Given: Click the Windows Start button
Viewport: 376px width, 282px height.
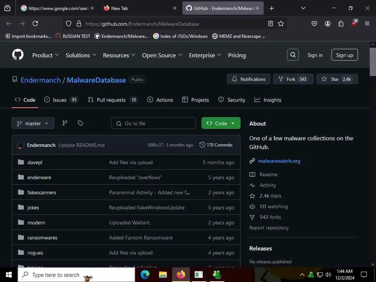Looking at the screenshot, I should point(9,275).
